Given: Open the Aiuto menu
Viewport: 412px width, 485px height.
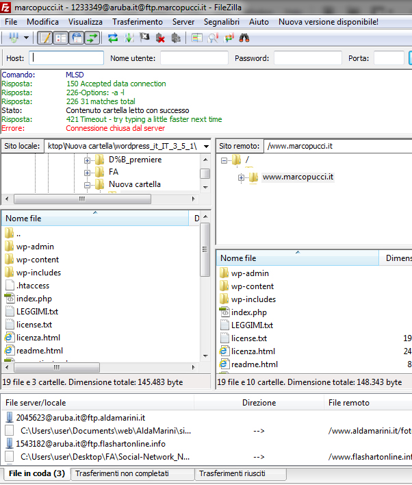Looking at the screenshot, I should (259, 22).
